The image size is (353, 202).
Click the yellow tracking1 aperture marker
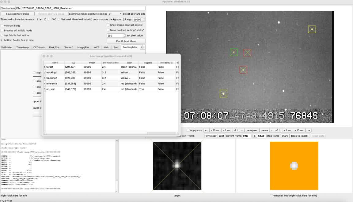(223, 94)
